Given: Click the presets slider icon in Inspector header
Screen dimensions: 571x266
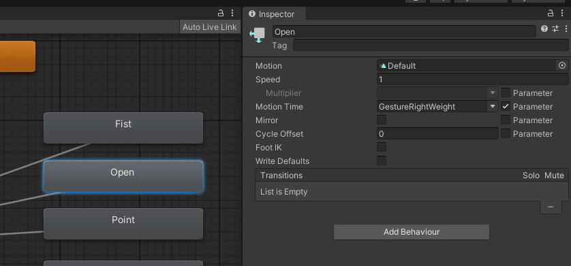Looking at the screenshot, I should (555, 29).
